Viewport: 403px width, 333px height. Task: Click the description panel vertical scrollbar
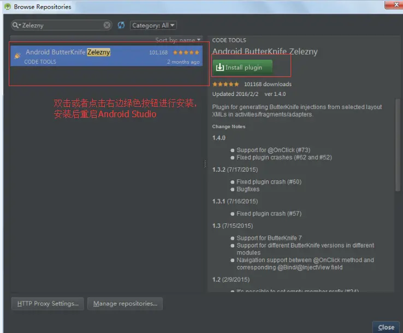point(398,145)
